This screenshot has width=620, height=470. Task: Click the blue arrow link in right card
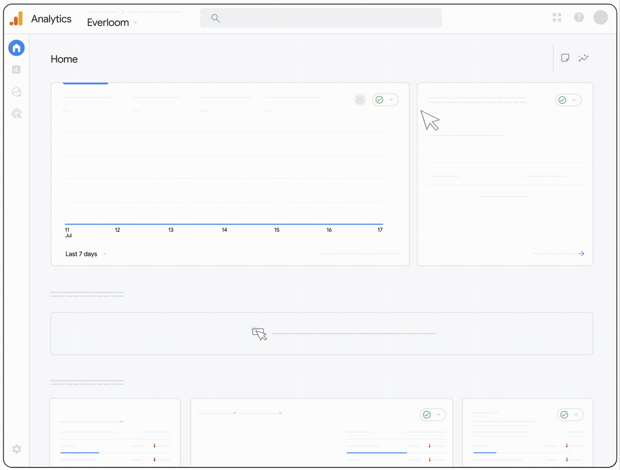click(581, 254)
